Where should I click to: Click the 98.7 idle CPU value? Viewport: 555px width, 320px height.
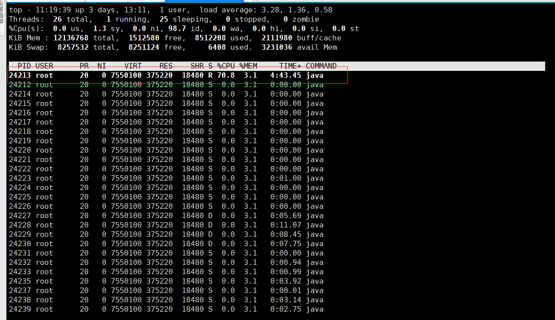pos(177,29)
